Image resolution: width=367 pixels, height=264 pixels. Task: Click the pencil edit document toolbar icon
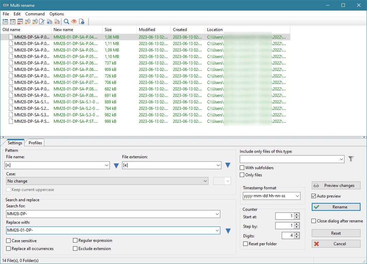coord(42,22)
